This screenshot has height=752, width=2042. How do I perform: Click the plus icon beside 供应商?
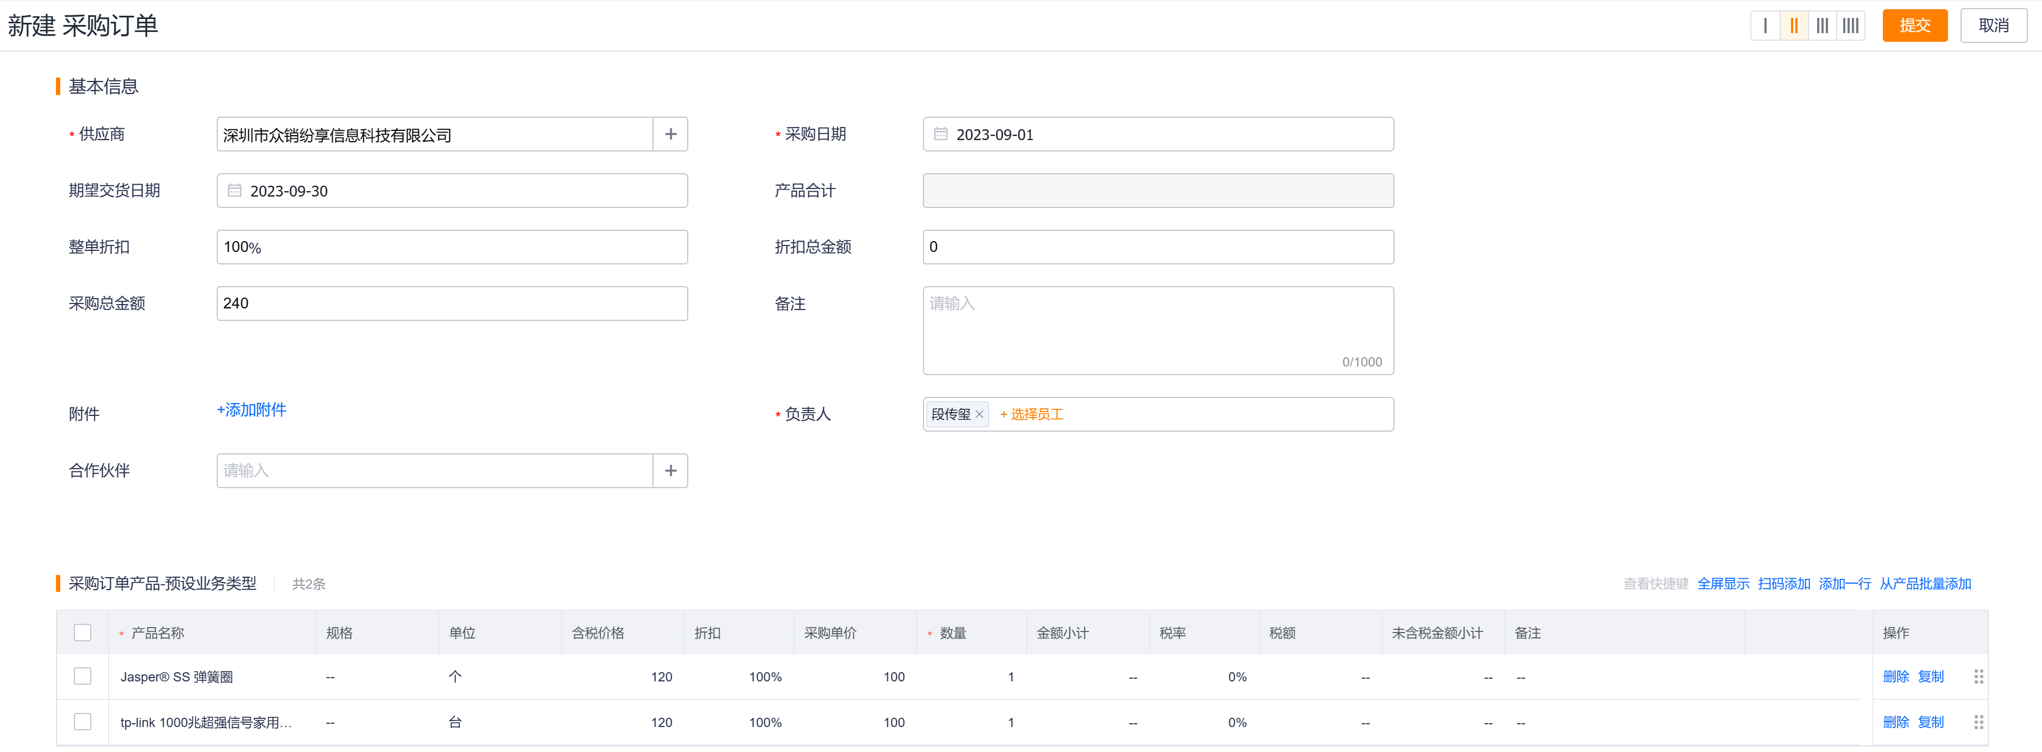(x=670, y=135)
